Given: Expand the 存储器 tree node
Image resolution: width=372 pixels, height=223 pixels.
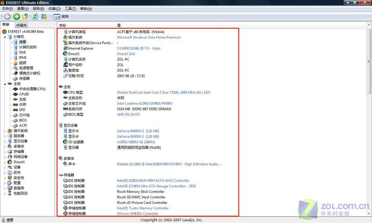Looking at the screenshot, I should point(5,152).
